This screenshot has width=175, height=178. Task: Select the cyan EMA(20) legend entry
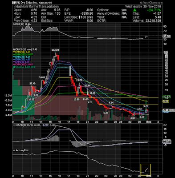click(x=22, y=57)
